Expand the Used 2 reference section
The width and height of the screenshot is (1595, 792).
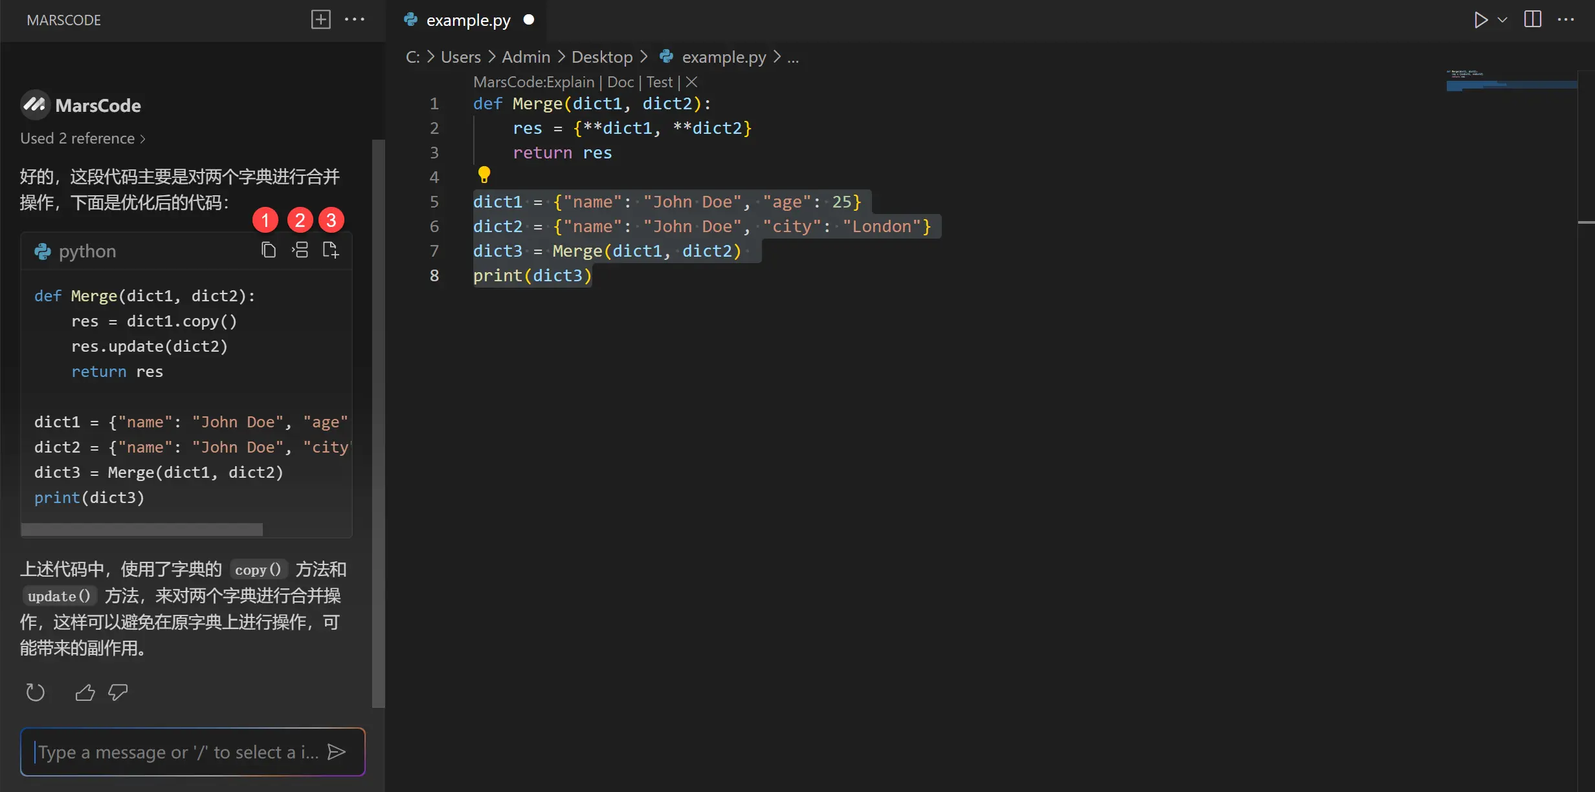point(83,138)
